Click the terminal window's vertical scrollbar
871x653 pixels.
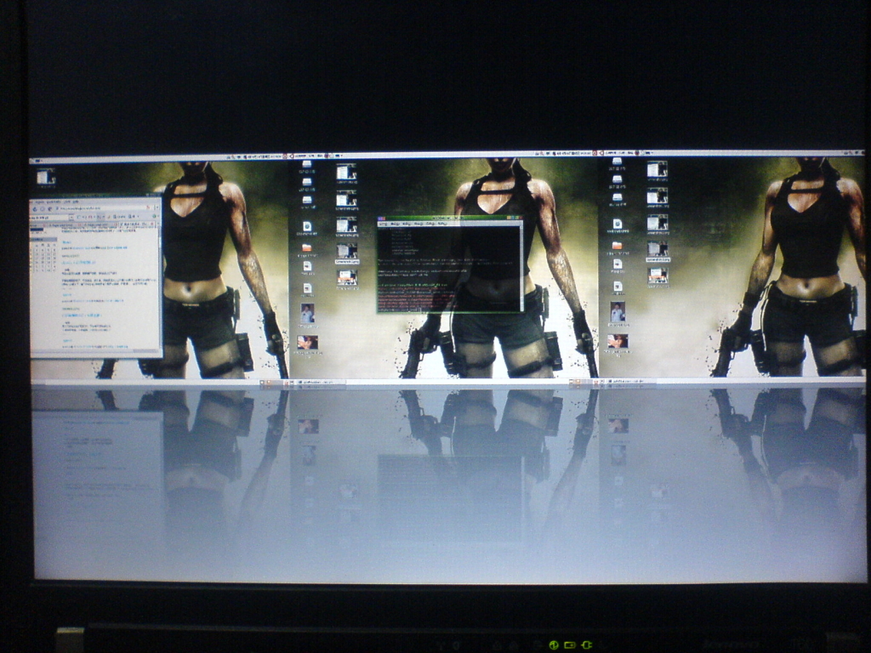[520, 268]
